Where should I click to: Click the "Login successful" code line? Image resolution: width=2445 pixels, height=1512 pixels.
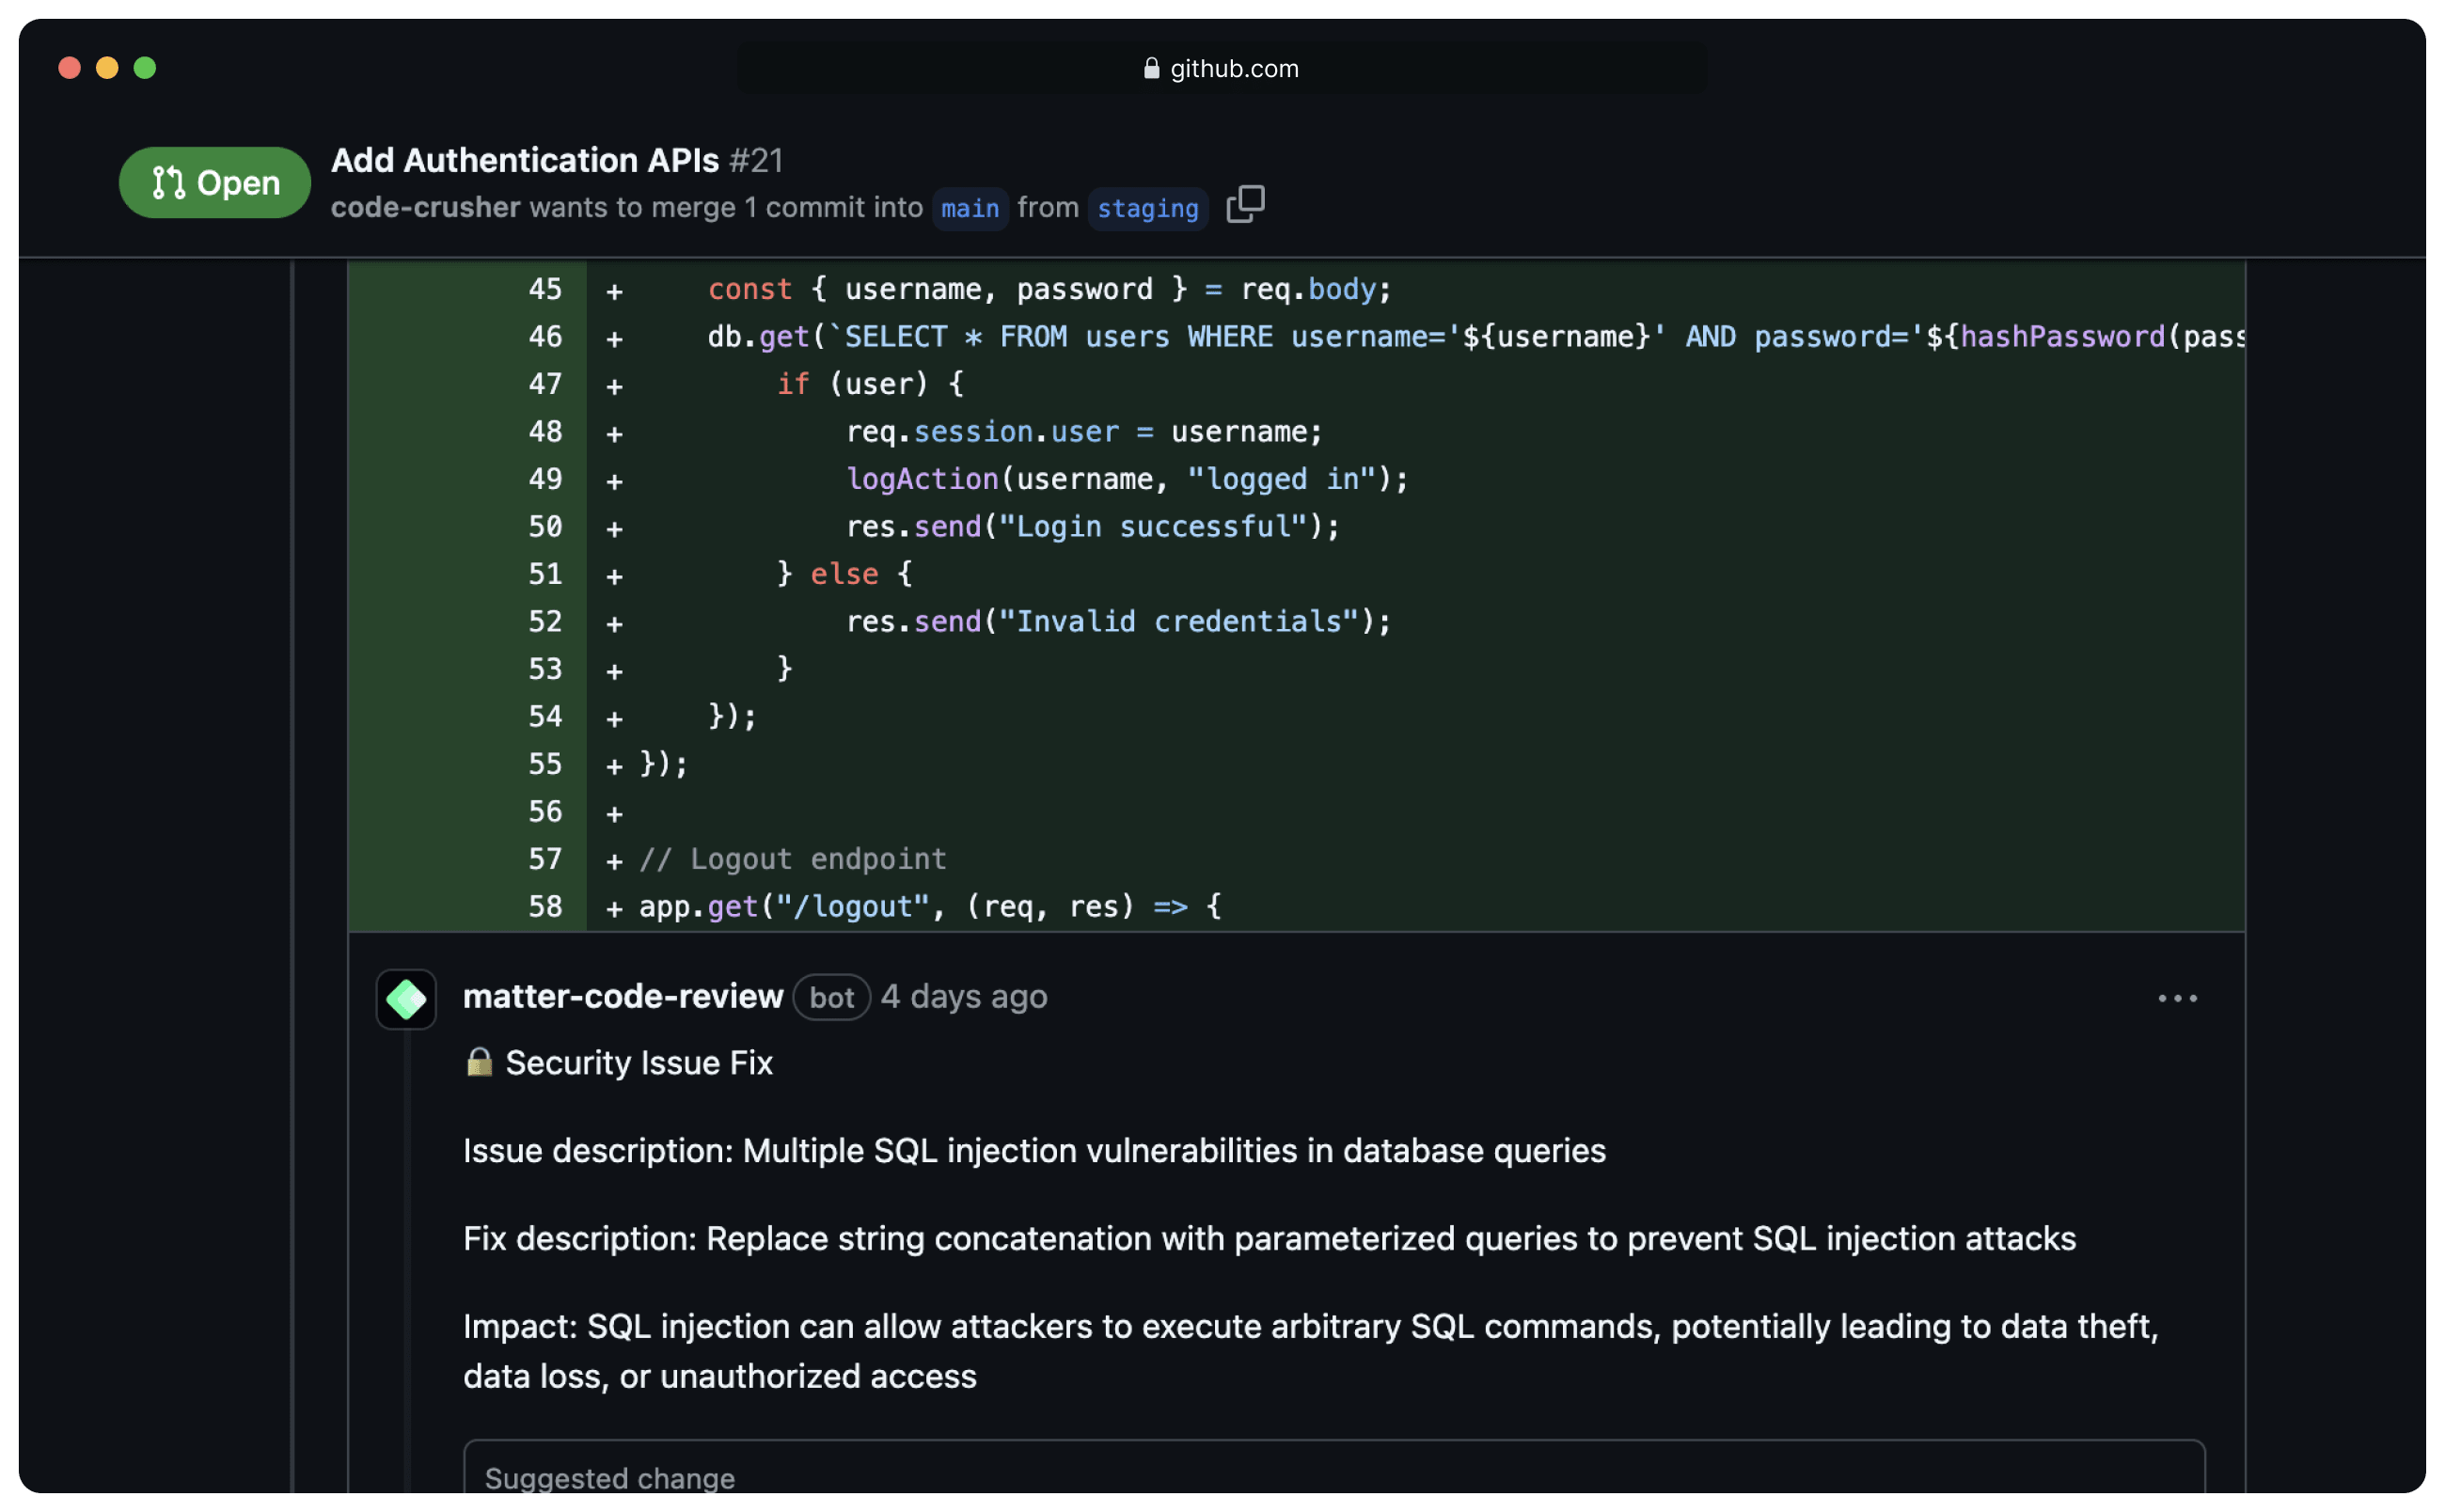(x=1092, y=527)
